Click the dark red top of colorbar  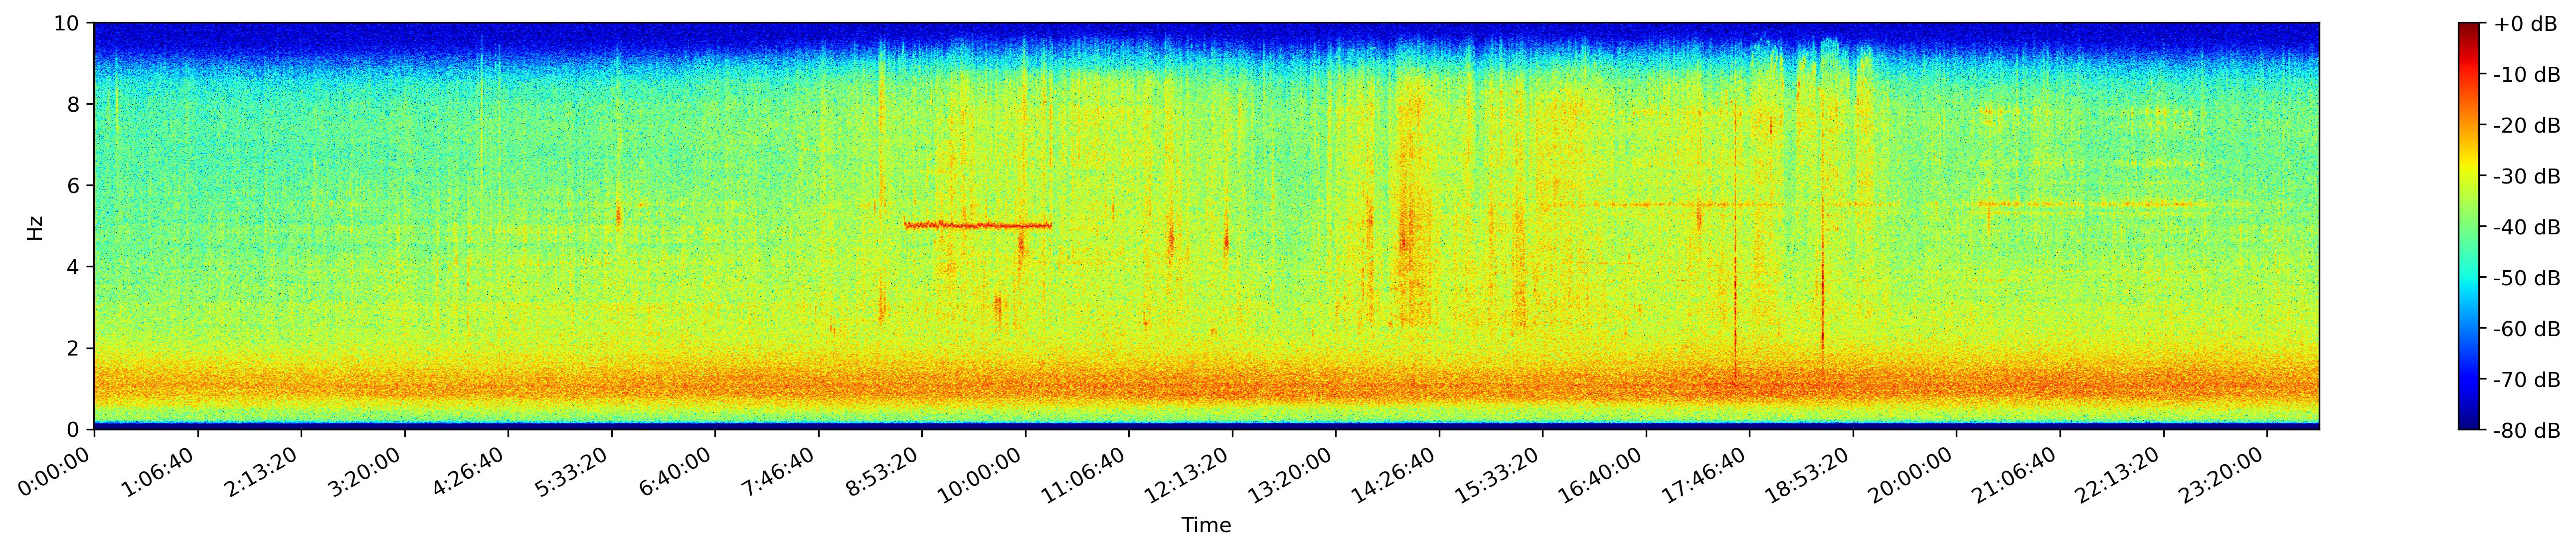2470,28
